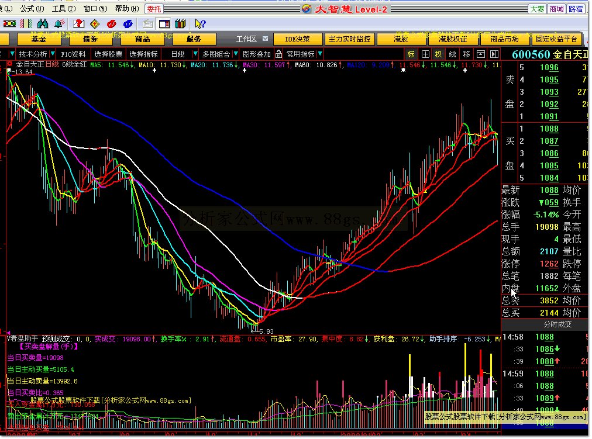Open the 固定收益平台 tab
Screen dimensions: 592x439
[556, 39]
